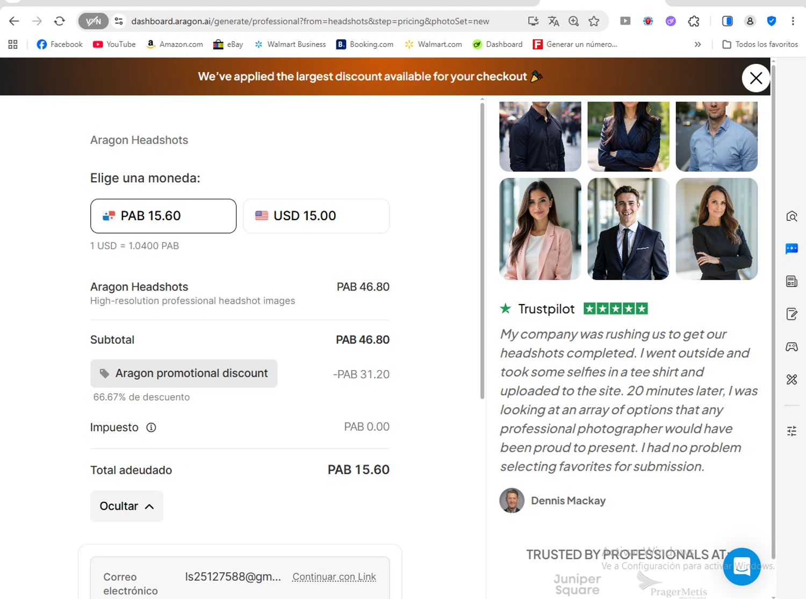Open the profile avatar icon
806x599 pixels.
point(750,21)
